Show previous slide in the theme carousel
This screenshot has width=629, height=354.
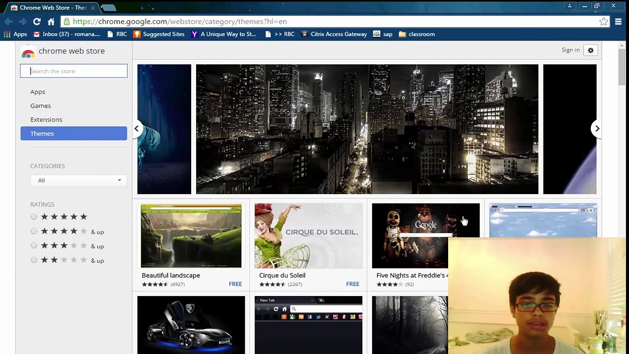[x=137, y=129]
